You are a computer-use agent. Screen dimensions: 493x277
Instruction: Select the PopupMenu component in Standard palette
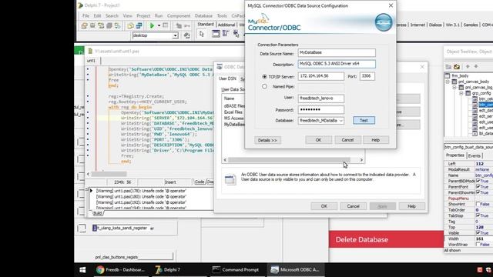pyautogui.click(x=236, y=34)
